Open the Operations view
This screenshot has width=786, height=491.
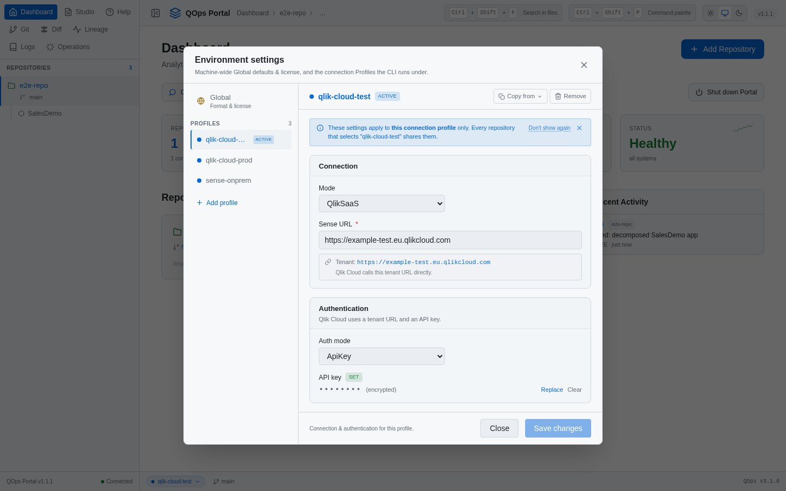pos(68,47)
